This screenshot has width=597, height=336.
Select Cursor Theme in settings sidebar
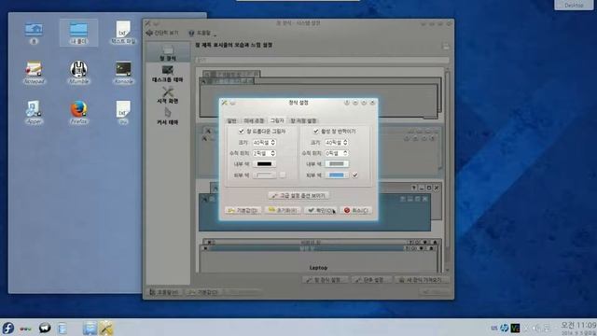(168, 116)
